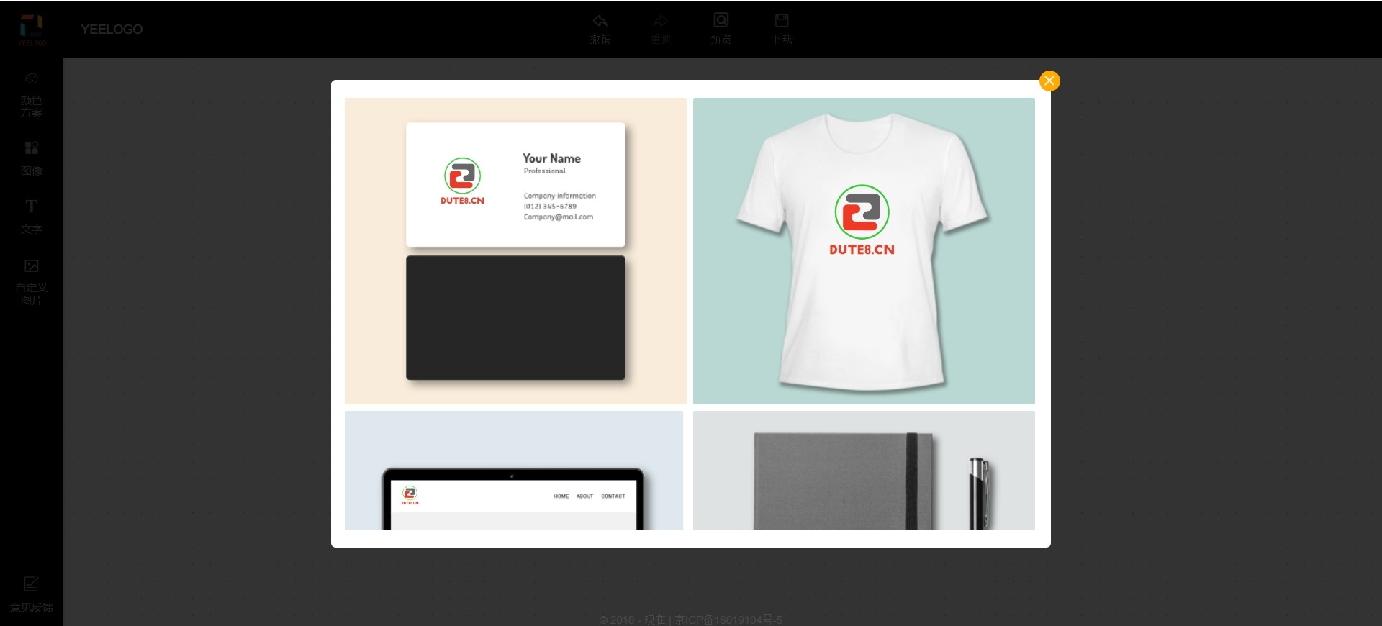Click DUTE8.CN text on the T-shirt
Viewport: 1382px width, 626px height.
(862, 250)
